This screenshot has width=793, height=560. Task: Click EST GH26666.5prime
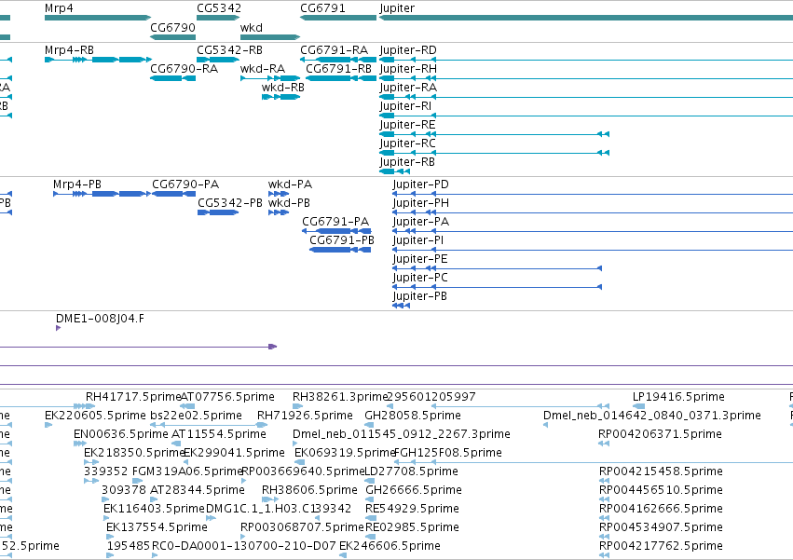(414, 490)
